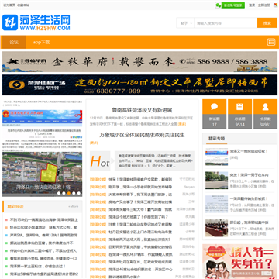This screenshot has width=279, height=279.
Task: Select the second carousel dot
Action: click(x=64, y=193)
